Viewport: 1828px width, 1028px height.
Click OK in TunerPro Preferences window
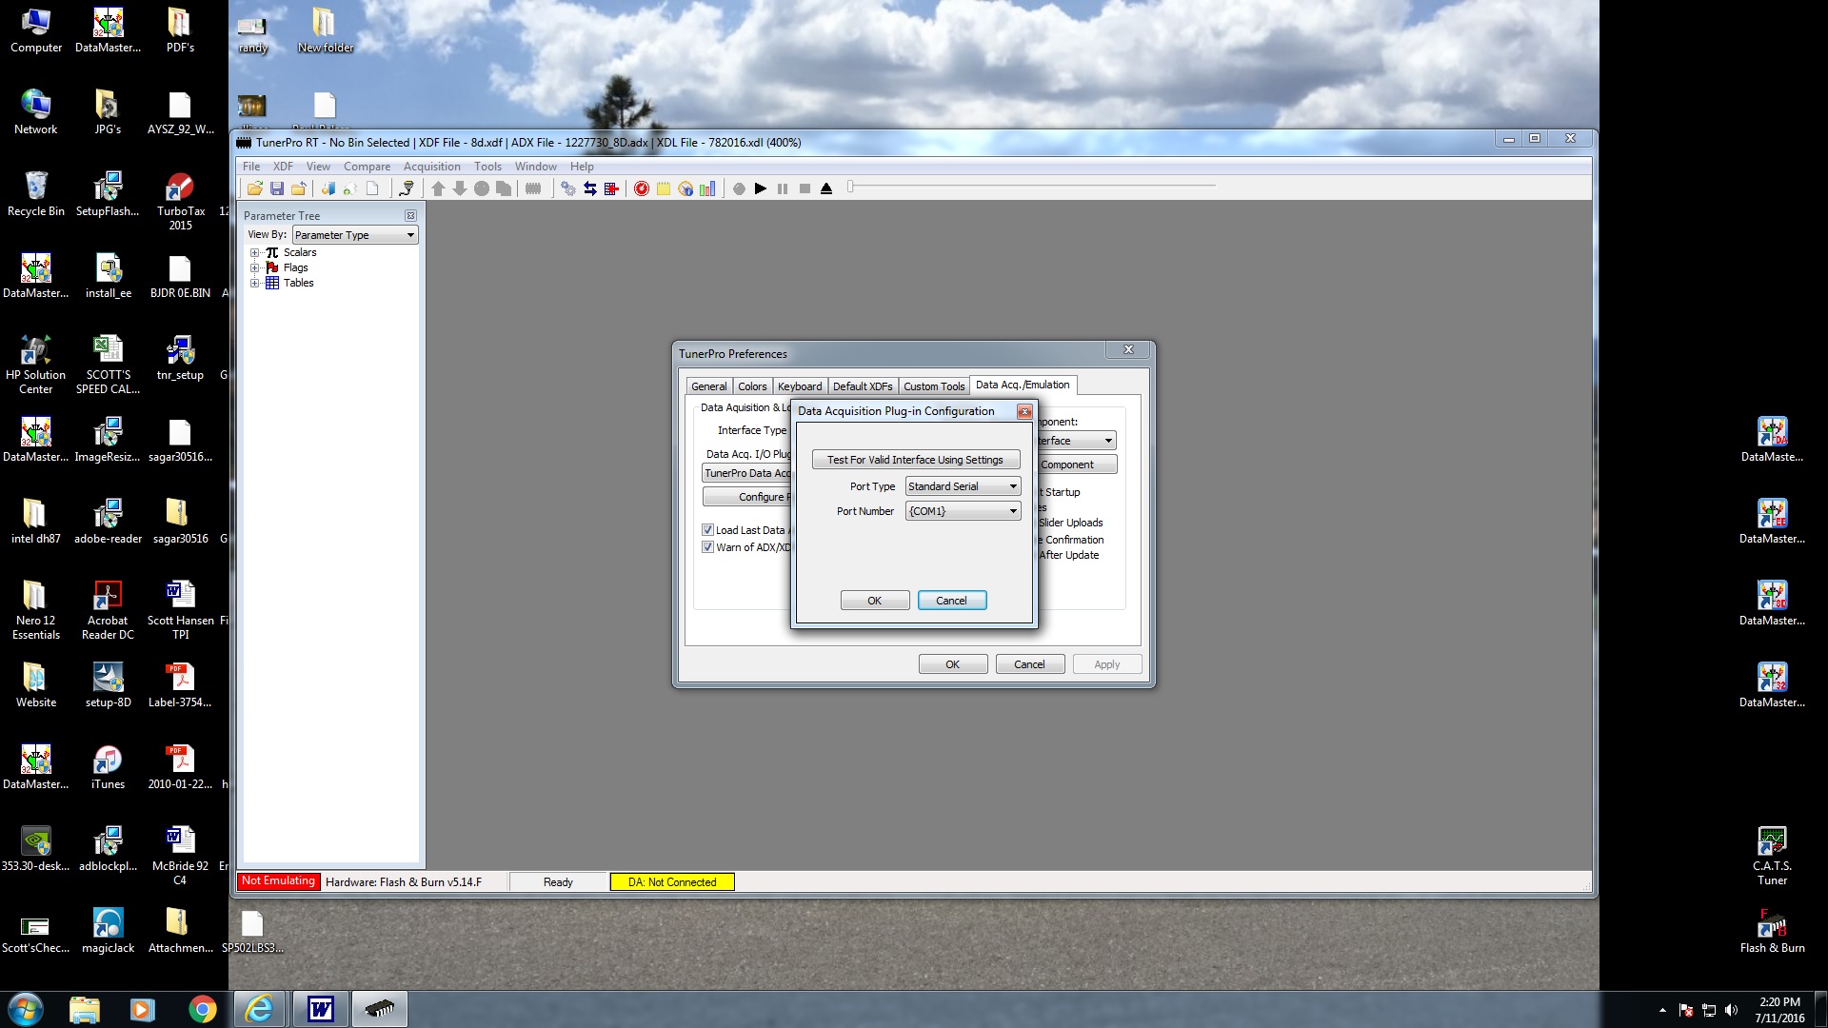(x=953, y=664)
